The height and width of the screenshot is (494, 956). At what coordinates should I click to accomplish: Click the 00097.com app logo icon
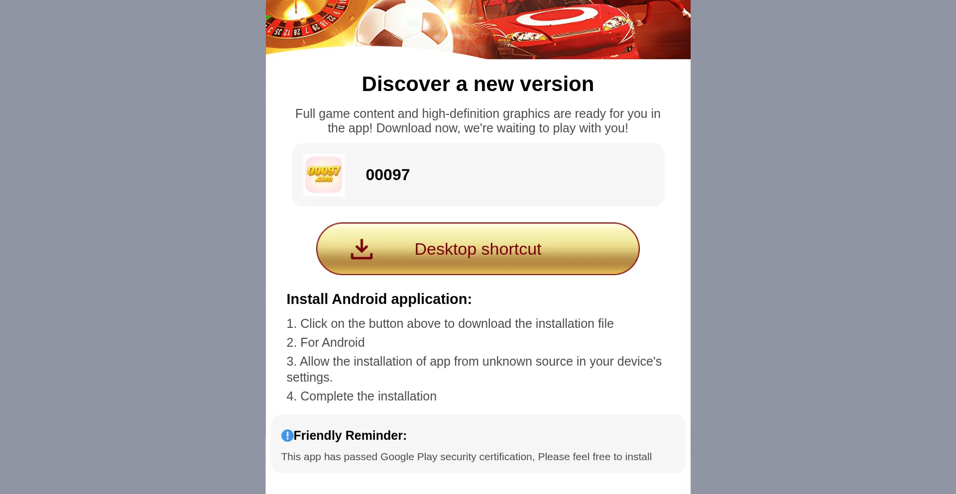coord(324,175)
